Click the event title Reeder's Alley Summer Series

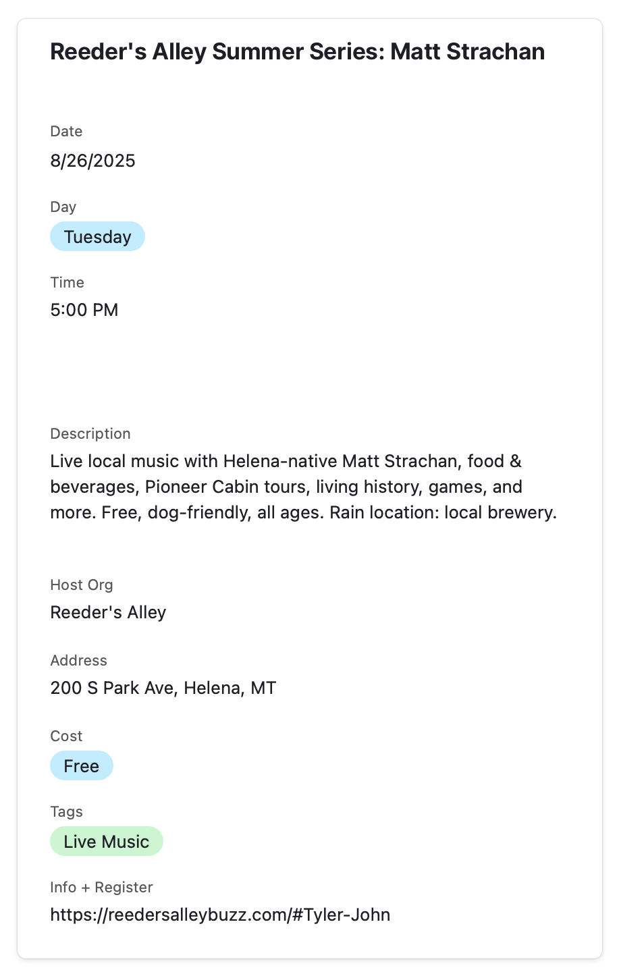coord(297,52)
